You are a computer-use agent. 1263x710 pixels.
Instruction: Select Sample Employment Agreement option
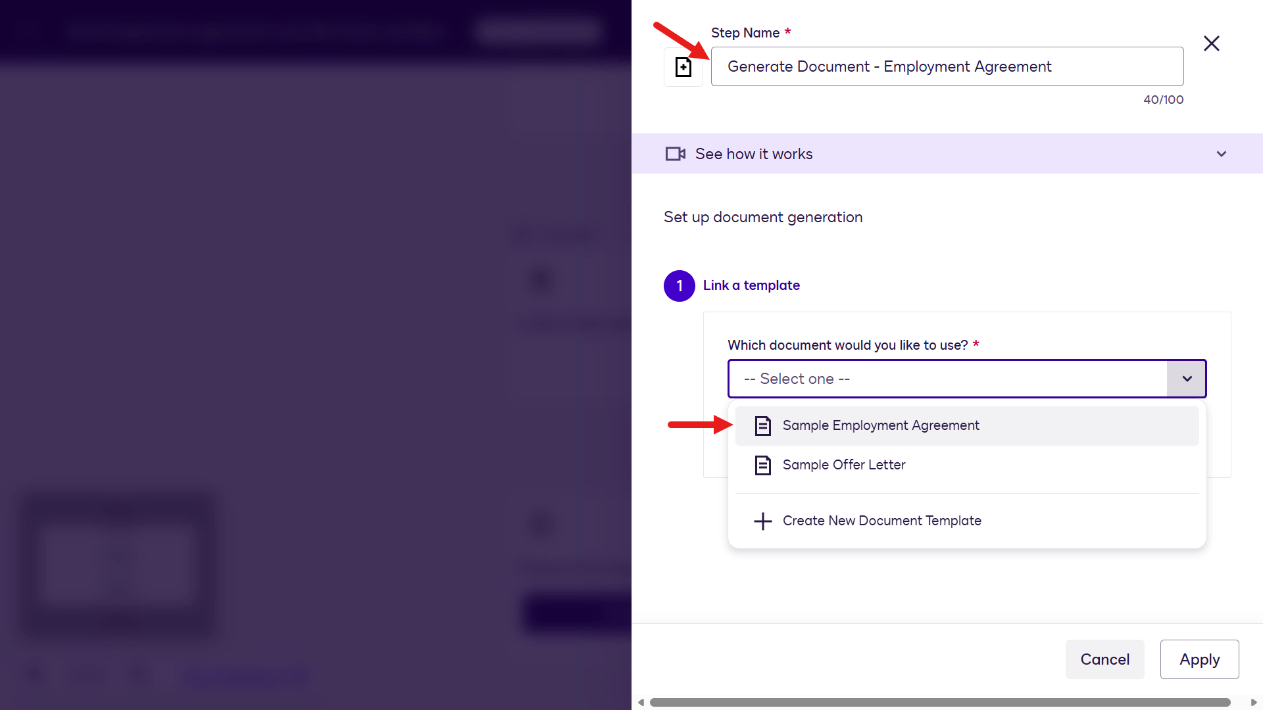pos(967,426)
